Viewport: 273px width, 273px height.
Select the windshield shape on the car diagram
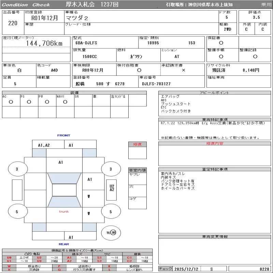pyautogui.click(x=64, y=178)
